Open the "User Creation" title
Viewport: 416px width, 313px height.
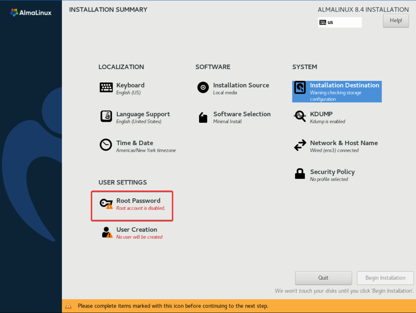point(137,230)
